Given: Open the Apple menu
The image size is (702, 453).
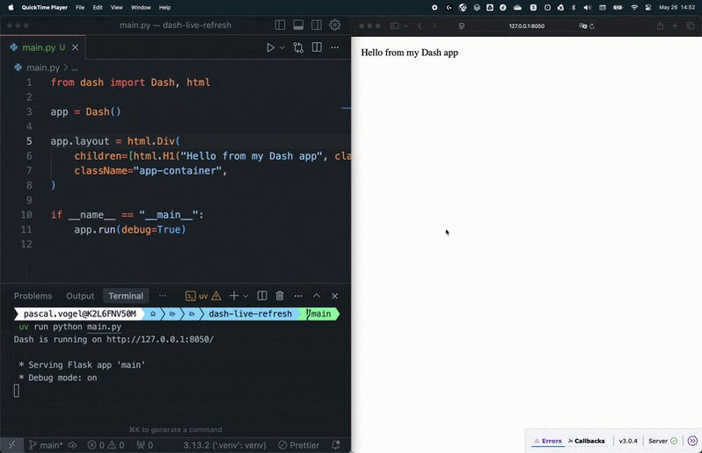Looking at the screenshot, I should tap(11, 7).
